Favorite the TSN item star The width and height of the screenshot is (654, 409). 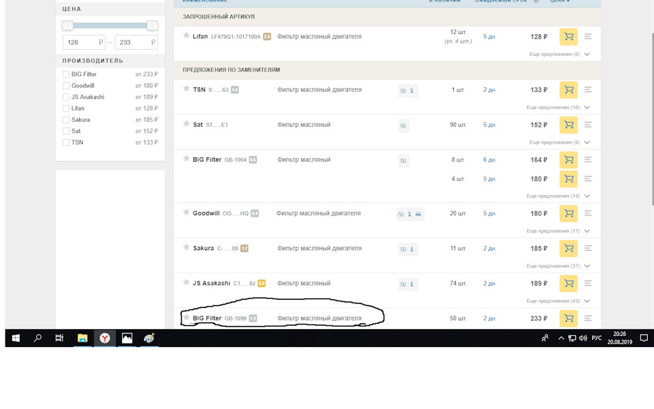tap(187, 89)
